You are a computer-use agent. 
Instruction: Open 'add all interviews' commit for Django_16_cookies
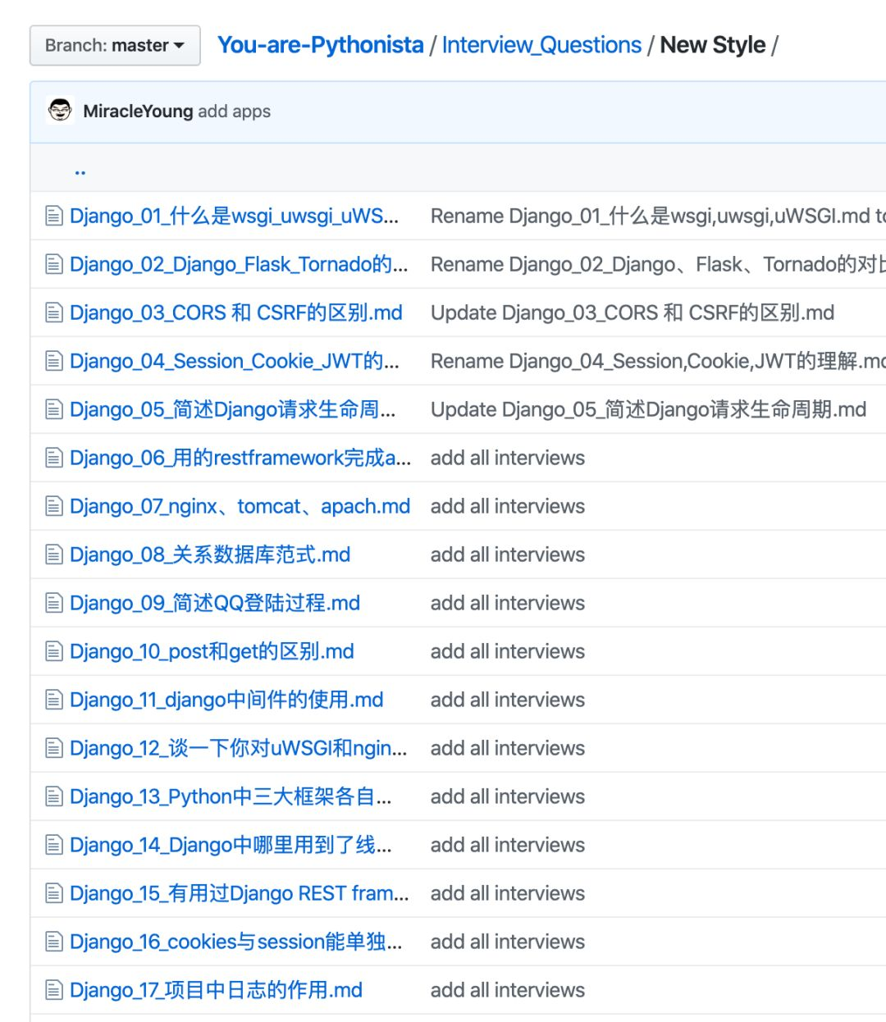pyautogui.click(x=508, y=942)
